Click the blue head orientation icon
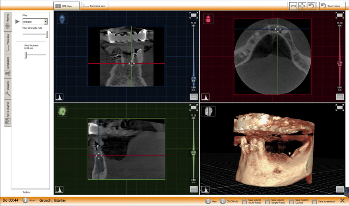 62,19
